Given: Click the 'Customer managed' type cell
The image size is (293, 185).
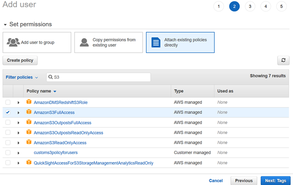Looking at the screenshot, I should [x=193, y=153].
